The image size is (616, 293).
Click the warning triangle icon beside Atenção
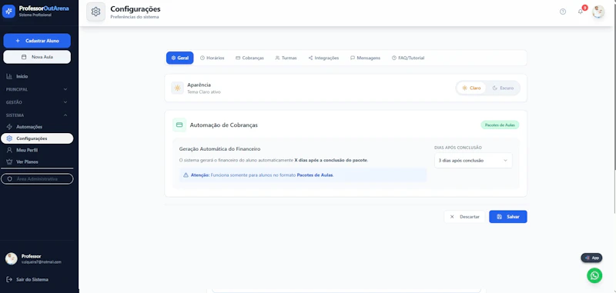(186, 175)
